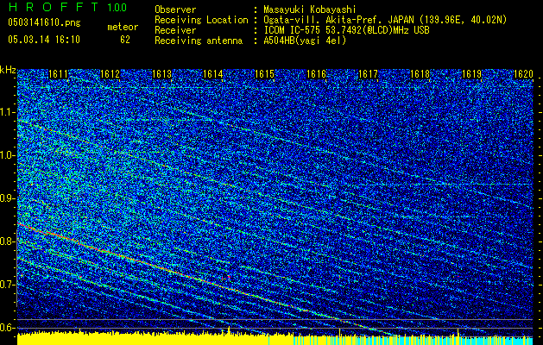This screenshot has height=345, width=543.
Task: Click the 0.7 kHz axis label
Action: [8, 285]
